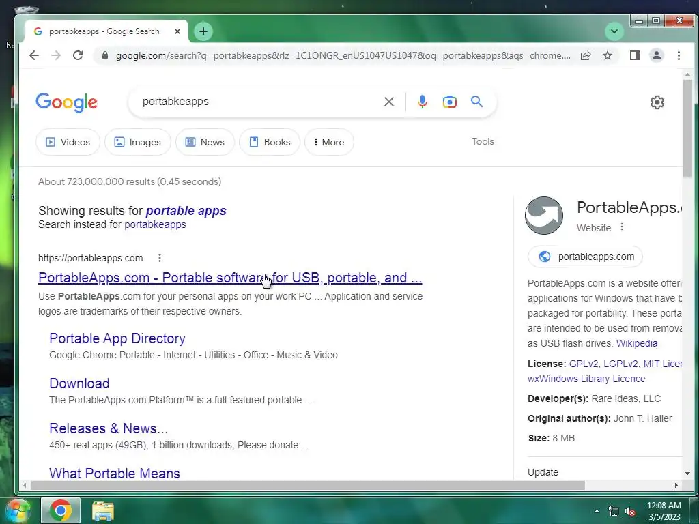Screen dimensions: 699x524
Task: Click the GPLv2 license link
Action: pos(584,364)
